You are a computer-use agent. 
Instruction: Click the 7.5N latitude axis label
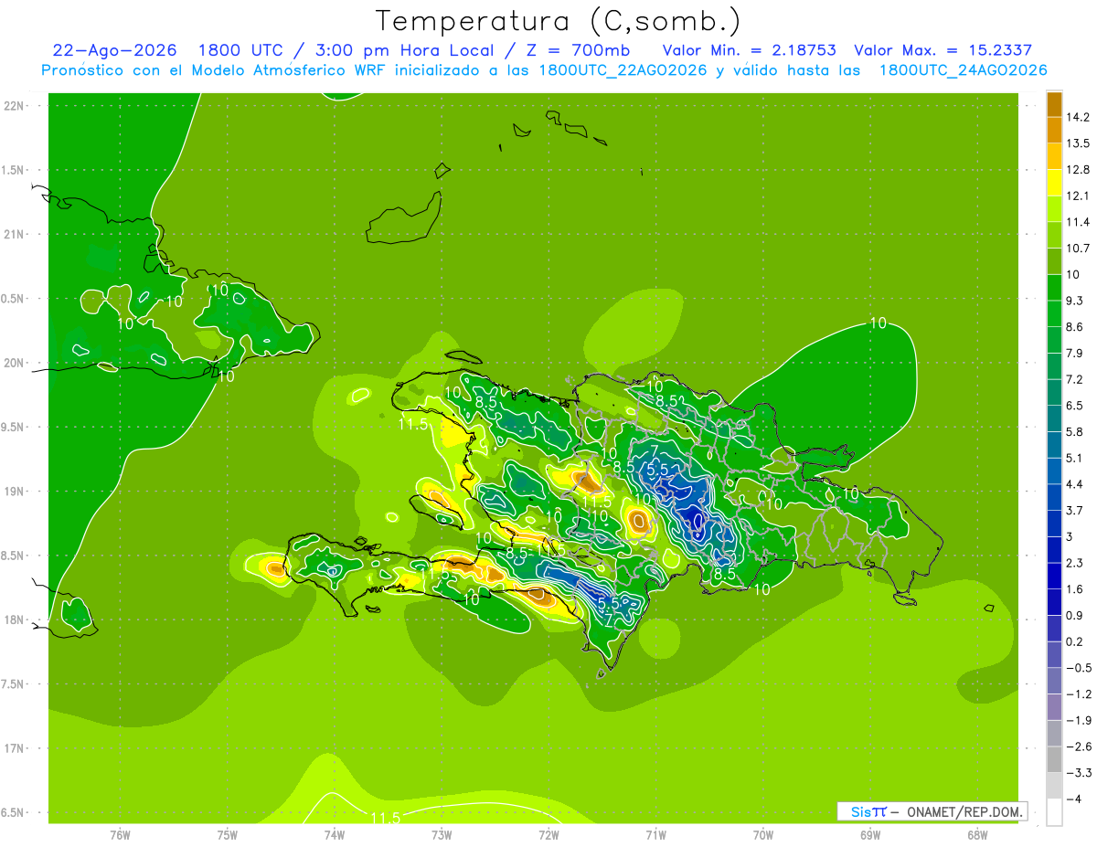click(x=12, y=684)
